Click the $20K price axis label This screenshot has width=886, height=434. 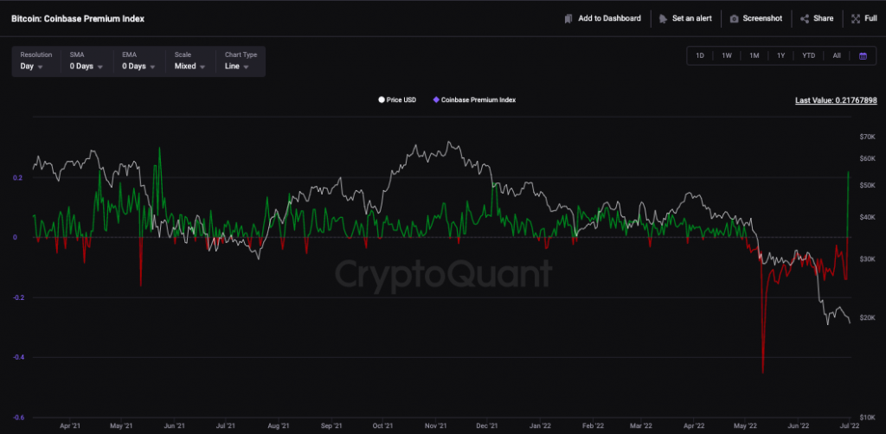pos(867,318)
